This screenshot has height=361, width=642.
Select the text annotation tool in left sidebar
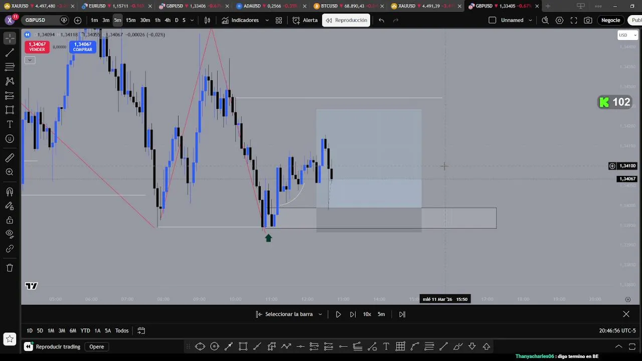coord(10,124)
